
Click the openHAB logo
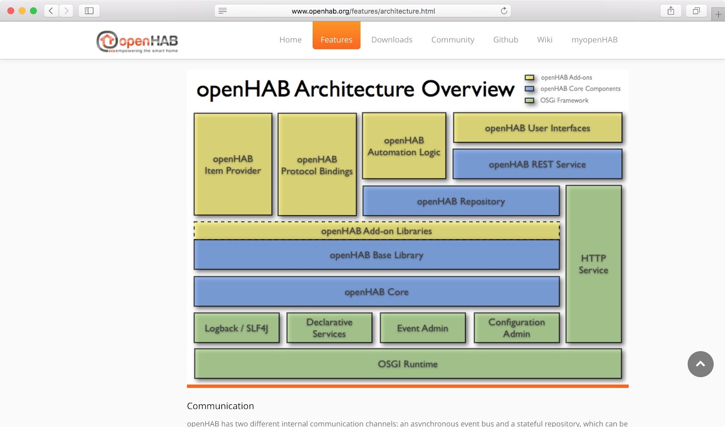[x=137, y=42]
